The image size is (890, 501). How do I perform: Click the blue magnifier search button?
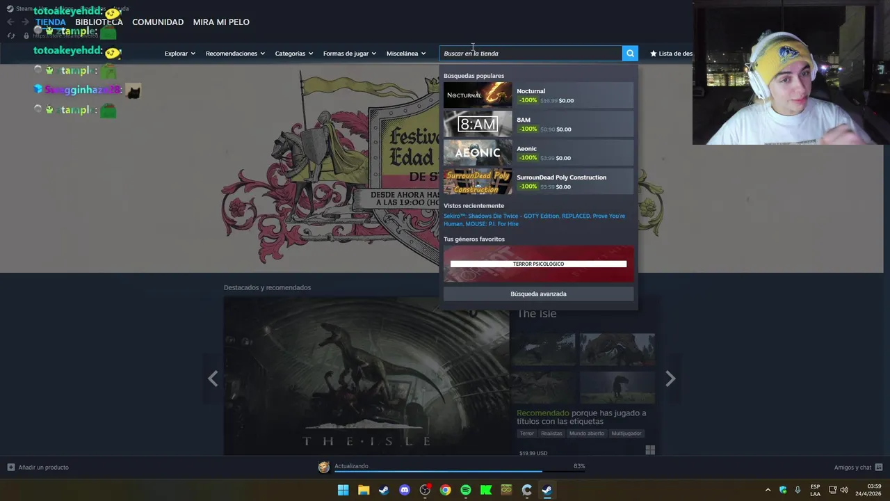[630, 54]
